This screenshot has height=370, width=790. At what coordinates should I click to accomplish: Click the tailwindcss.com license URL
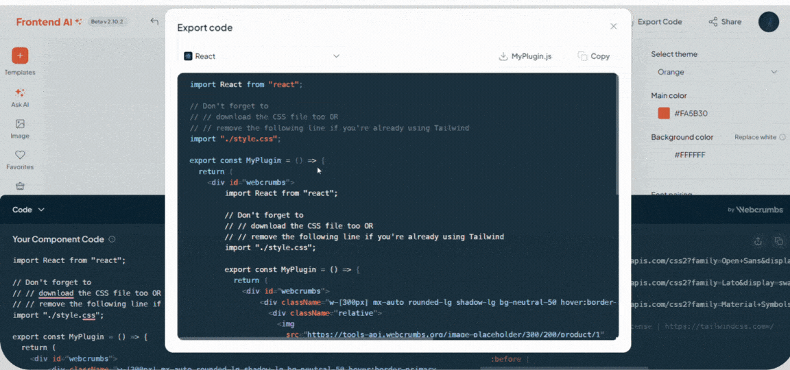coord(719,326)
